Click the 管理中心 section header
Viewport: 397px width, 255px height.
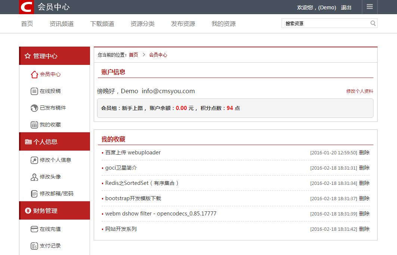coord(55,56)
